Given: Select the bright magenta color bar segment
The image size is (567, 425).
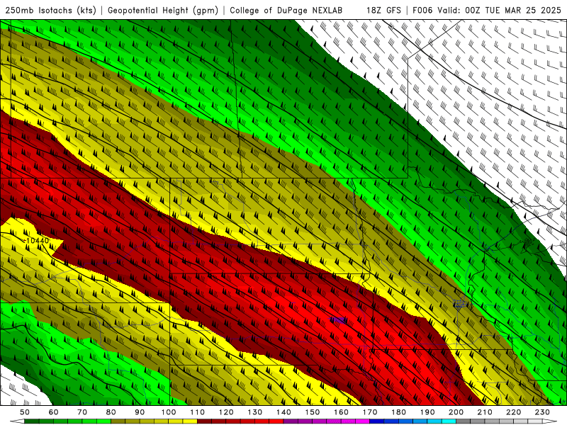Looking at the screenshot, I should (x=362, y=421).
